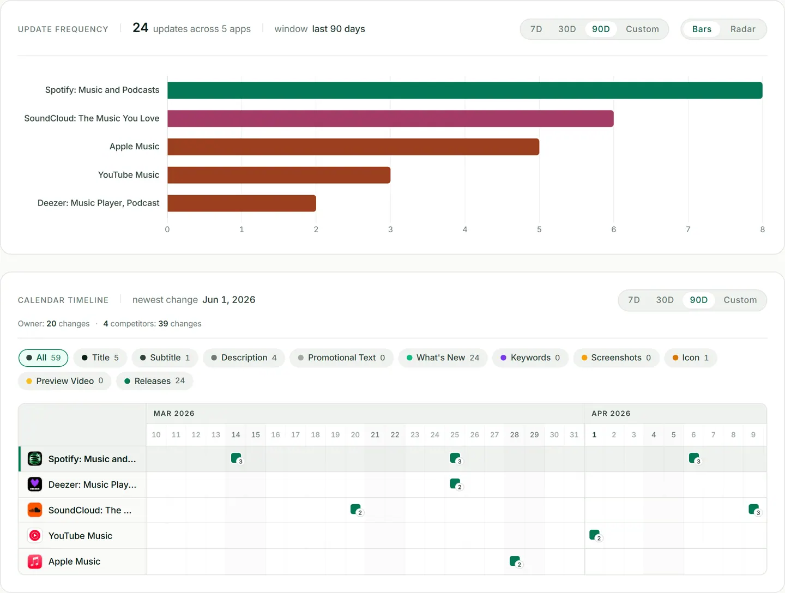Image resolution: width=785 pixels, height=593 pixels.
Task: Filter timeline by Preview Video changes
Action: [x=65, y=381]
